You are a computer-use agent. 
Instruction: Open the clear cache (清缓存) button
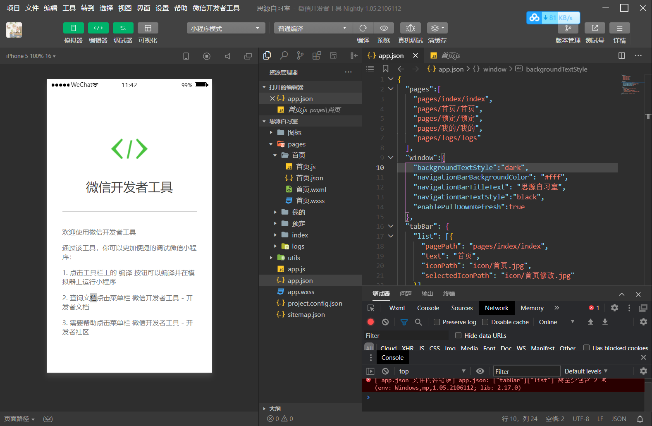[x=437, y=28]
